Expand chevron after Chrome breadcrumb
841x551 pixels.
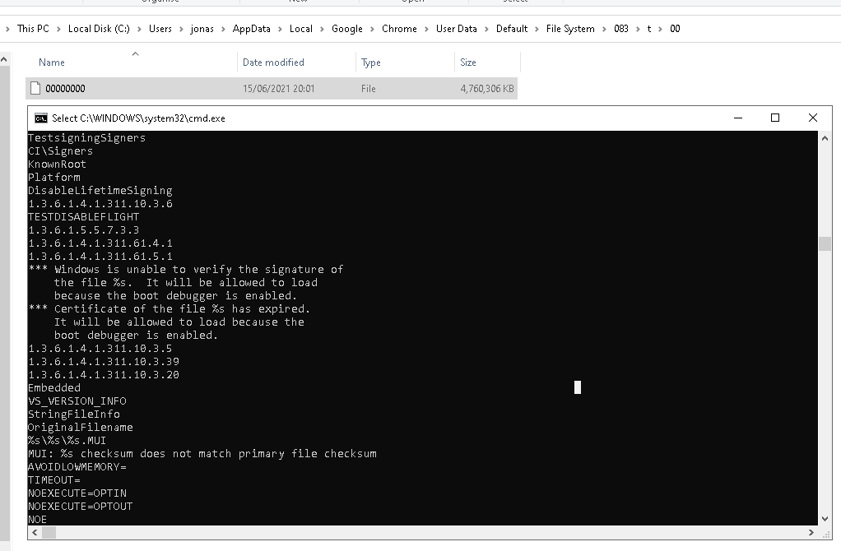coord(426,29)
